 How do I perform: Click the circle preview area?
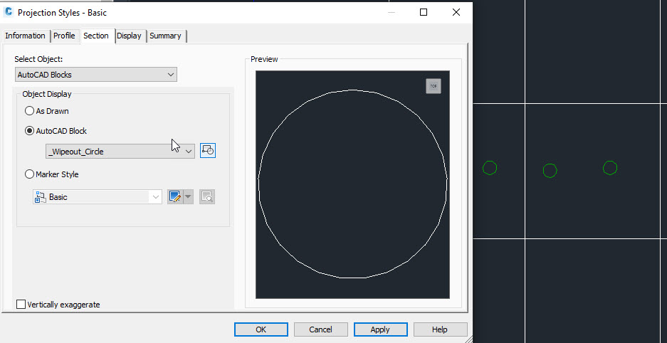[352, 184]
